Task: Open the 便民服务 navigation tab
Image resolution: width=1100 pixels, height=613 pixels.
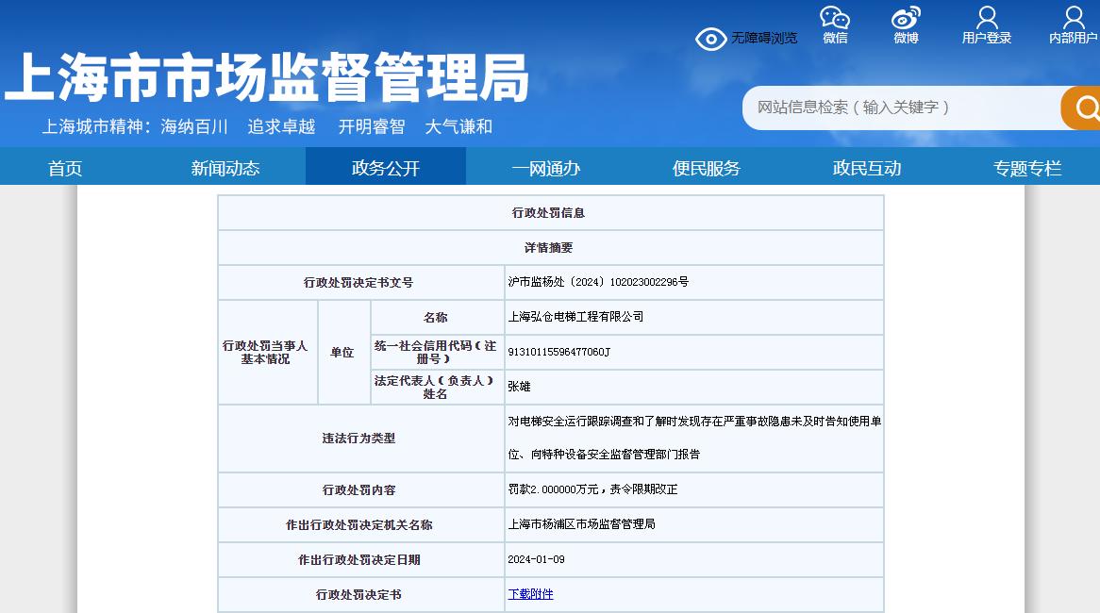Action: 707,168
